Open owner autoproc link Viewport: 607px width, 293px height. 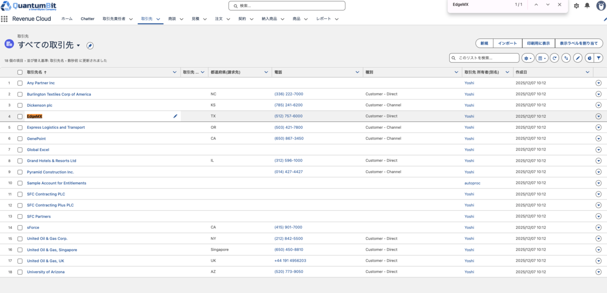(x=472, y=183)
